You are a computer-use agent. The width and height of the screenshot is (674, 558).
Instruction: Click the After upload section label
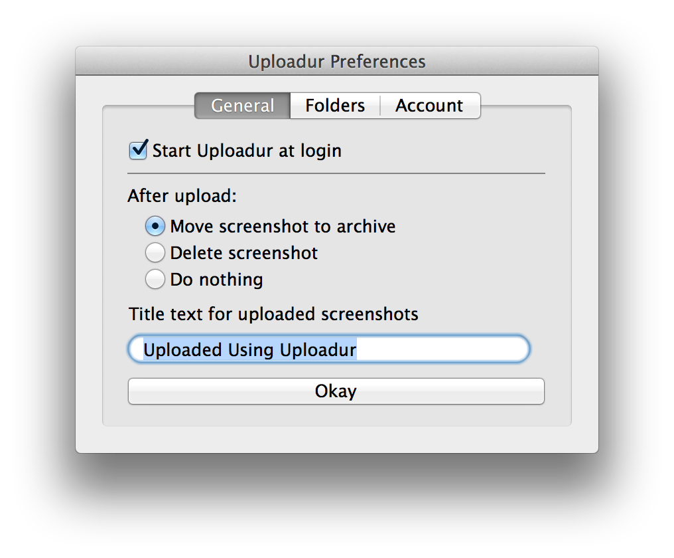[x=166, y=195]
